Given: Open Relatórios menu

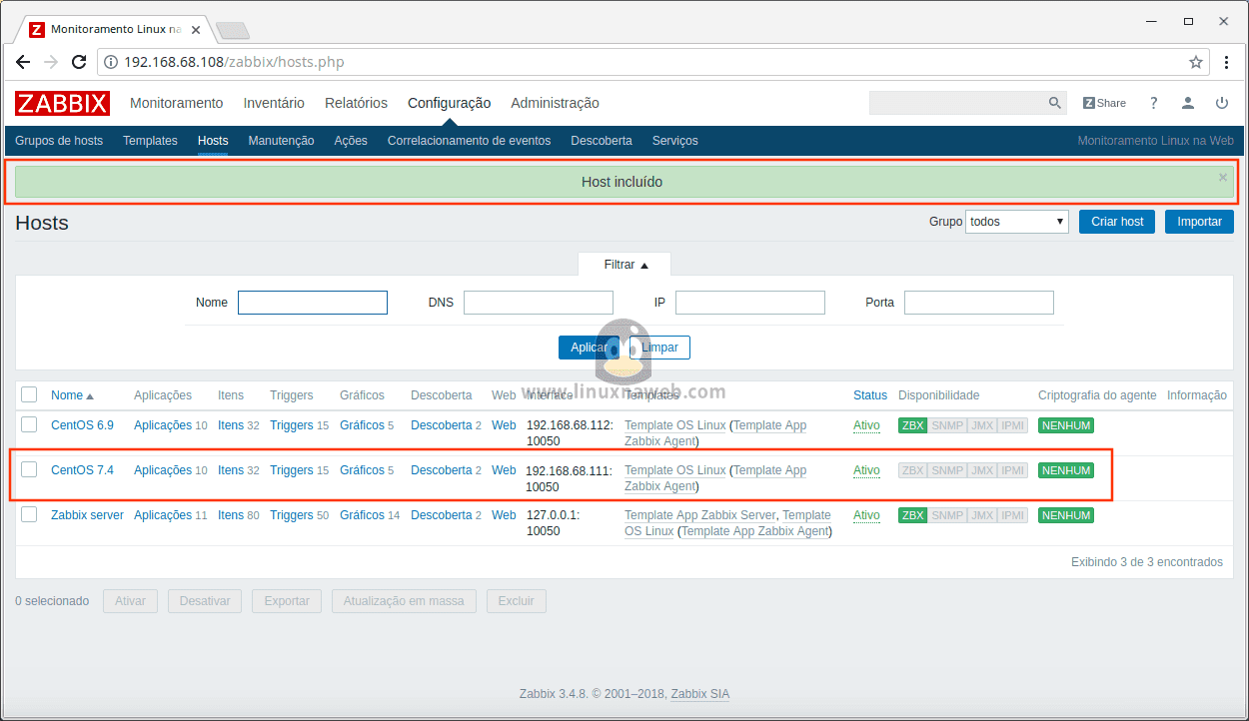Looking at the screenshot, I should tap(356, 103).
